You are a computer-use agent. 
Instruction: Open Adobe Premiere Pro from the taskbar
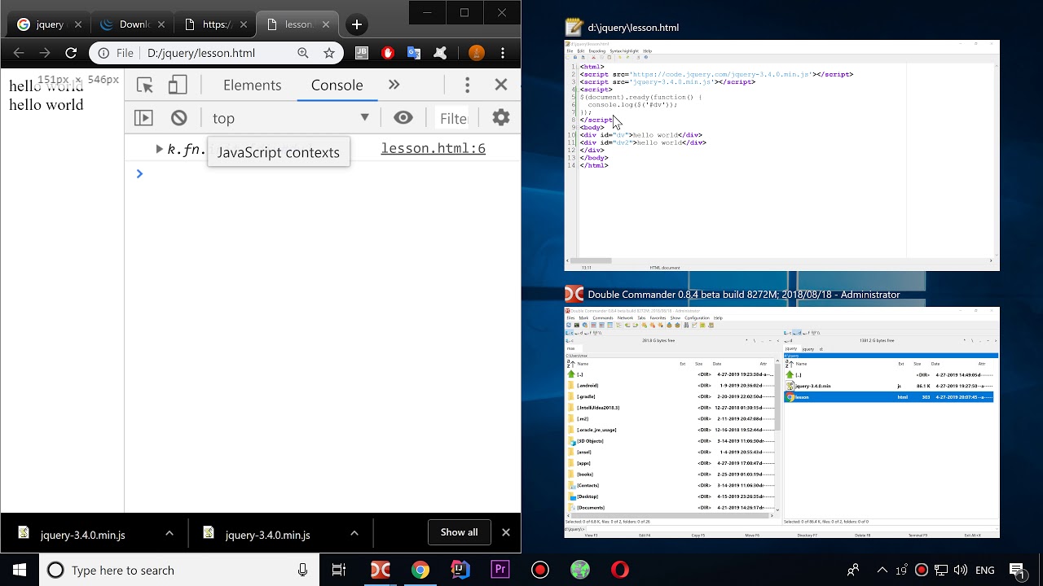[x=500, y=570]
